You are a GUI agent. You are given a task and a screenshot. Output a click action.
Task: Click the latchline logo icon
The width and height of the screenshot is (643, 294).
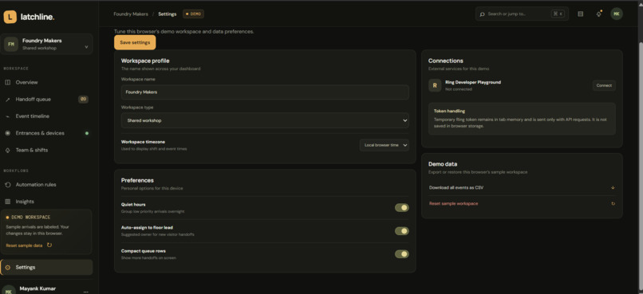pyautogui.click(x=10, y=17)
